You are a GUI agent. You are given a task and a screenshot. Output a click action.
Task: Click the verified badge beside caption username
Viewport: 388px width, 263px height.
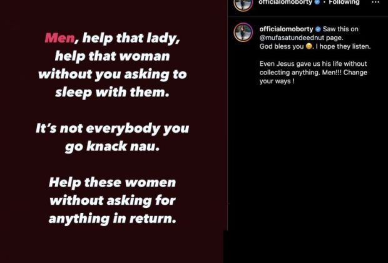[x=318, y=29]
